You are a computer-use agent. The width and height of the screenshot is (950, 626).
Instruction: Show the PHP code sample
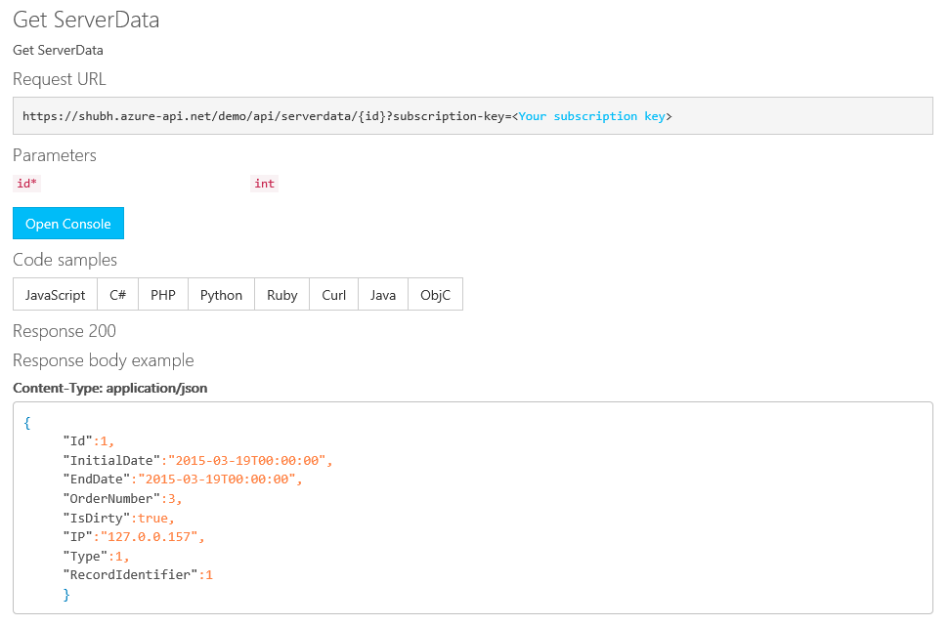(163, 295)
